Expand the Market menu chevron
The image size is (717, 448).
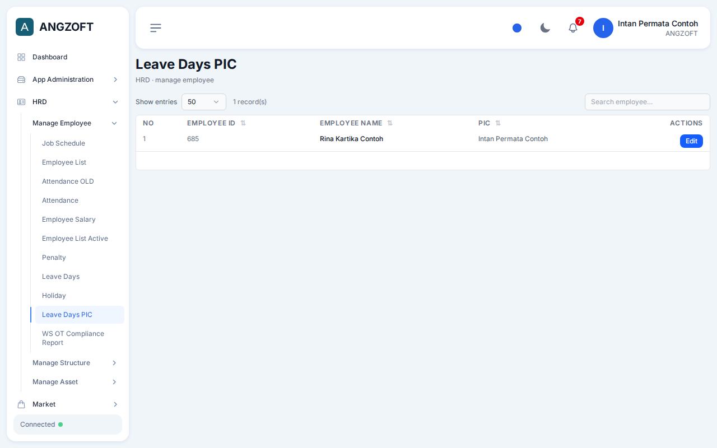point(115,404)
